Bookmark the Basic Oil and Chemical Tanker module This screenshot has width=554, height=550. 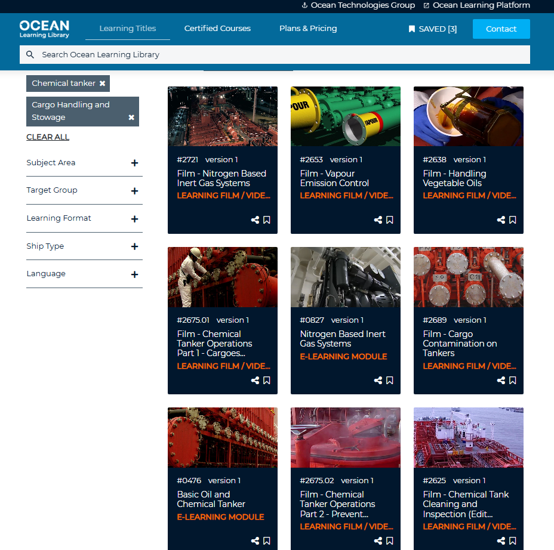(266, 540)
